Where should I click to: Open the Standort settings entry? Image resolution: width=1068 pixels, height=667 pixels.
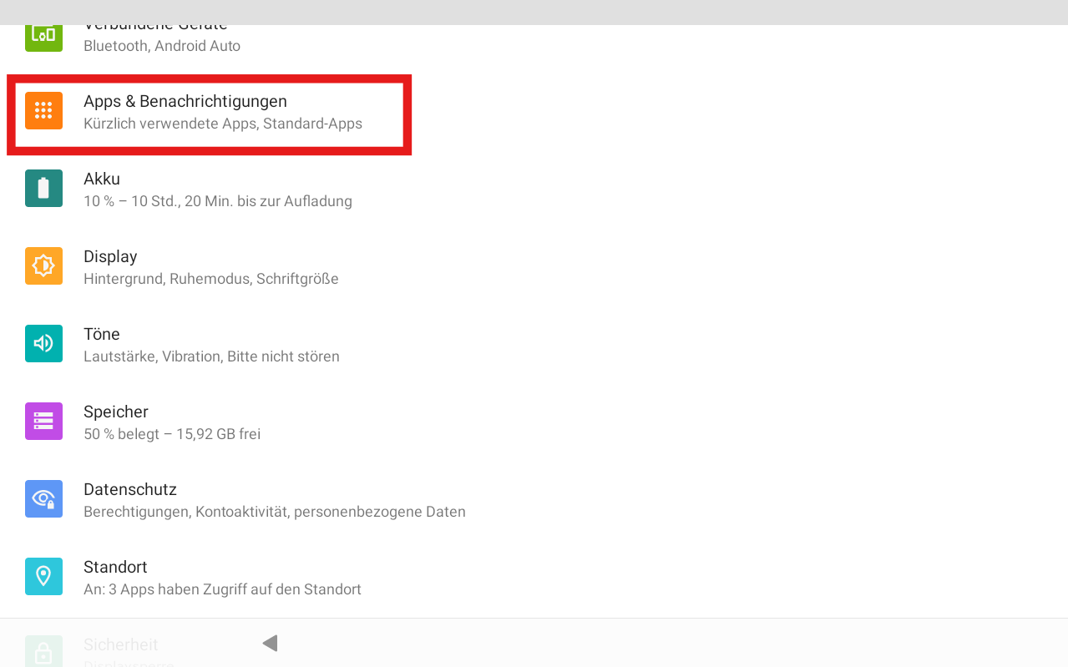(534, 578)
